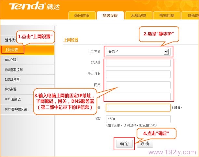Click the 网关 input field

(138, 85)
